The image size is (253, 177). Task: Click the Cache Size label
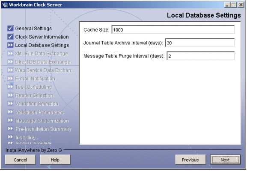coord(96,30)
